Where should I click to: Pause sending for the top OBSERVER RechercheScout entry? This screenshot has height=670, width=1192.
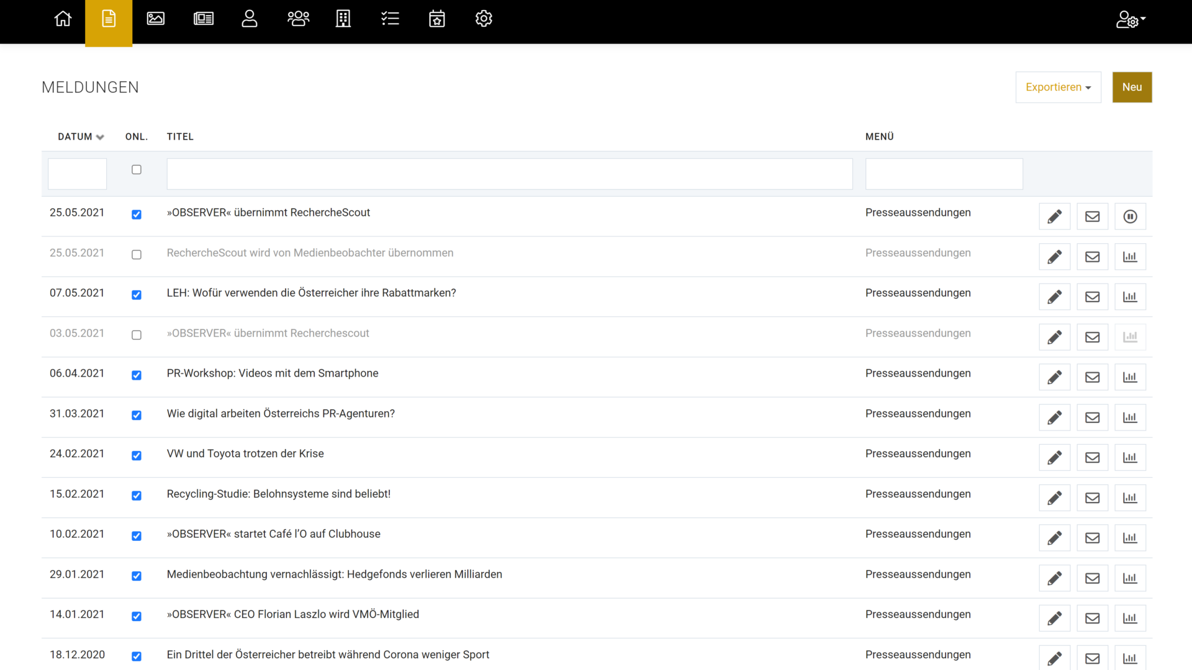point(1130,217)
